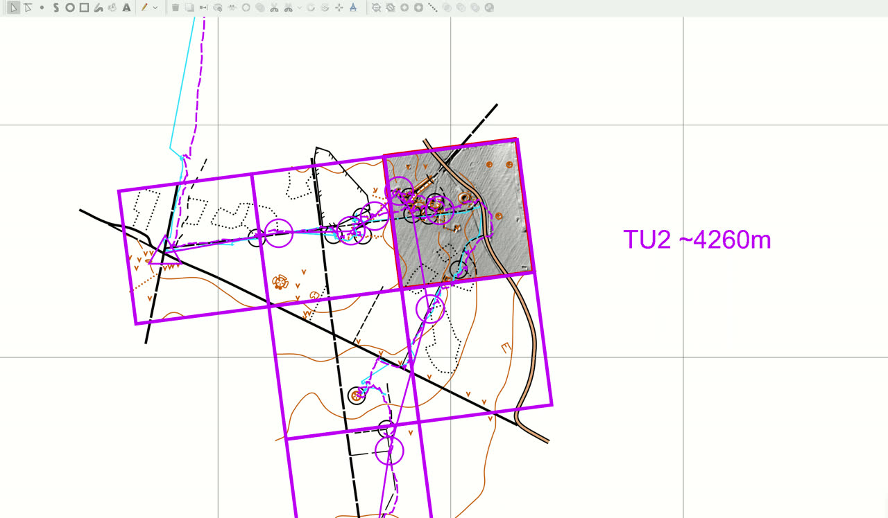Activate the Measure lengths compass tool
The height and width of the screenshot is (518, 888).
click(x=353, y=8)
